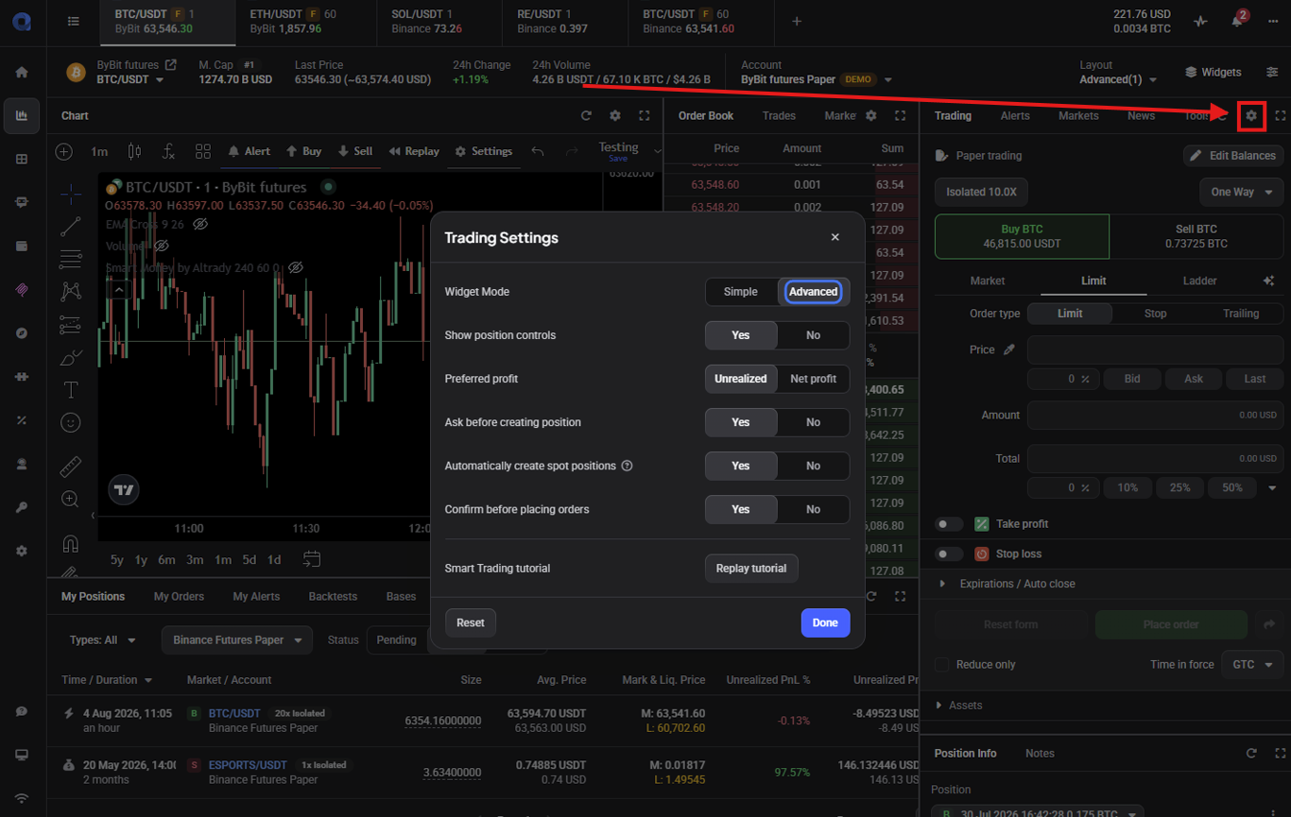1291x817 pixels.
Task: Open the Advanced(1) layout dropdown
Action: pyautogui.click(x=1119, y=80)
